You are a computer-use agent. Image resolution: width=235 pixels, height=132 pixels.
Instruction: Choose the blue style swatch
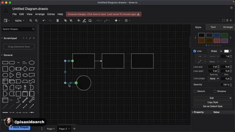(217, 35)
